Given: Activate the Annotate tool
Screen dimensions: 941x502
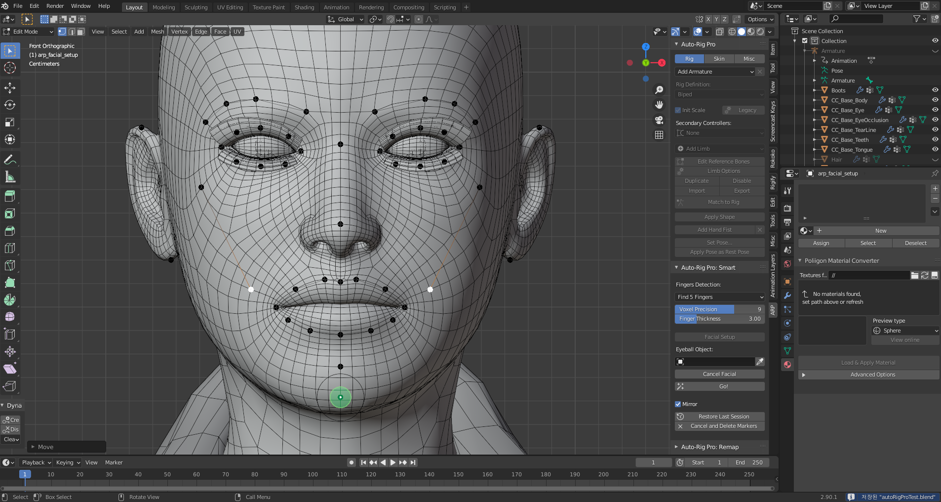Looking at the screenshot, I should tap(10, 160).
